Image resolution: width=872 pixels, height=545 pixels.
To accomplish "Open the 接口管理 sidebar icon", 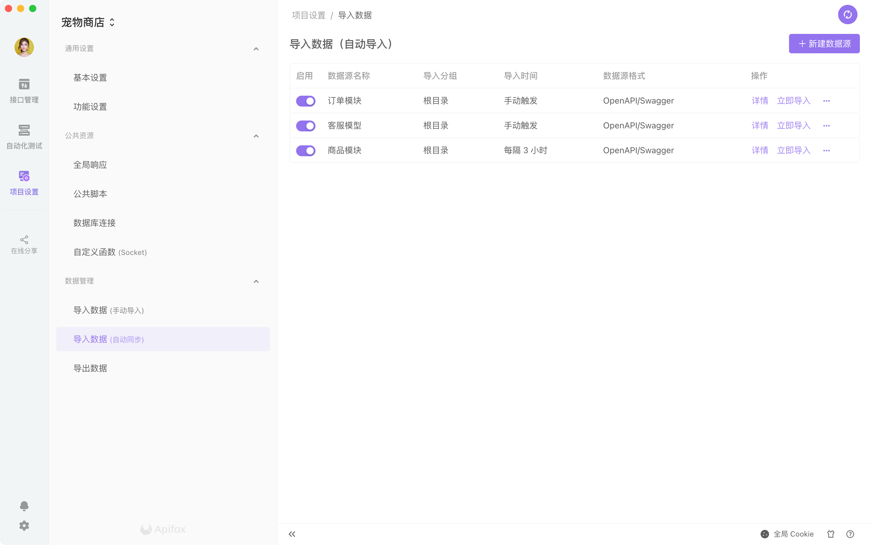I will pyautogui.click(x=24, y=91).
